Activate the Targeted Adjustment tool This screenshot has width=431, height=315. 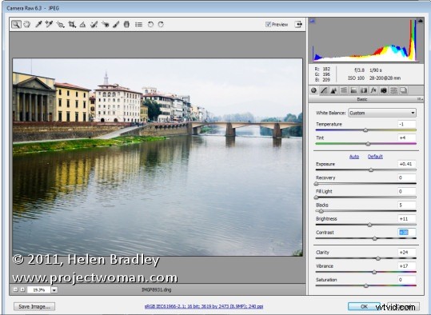point(60,25)
